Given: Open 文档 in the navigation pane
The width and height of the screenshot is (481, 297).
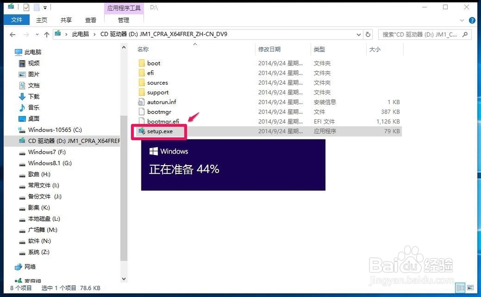Looking at the screenshot, I should click(34, 85).
